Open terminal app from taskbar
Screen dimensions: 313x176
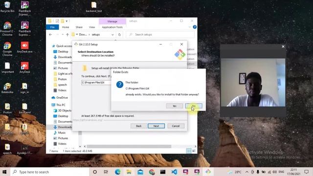pyautogui.click(x=163, y=172)
